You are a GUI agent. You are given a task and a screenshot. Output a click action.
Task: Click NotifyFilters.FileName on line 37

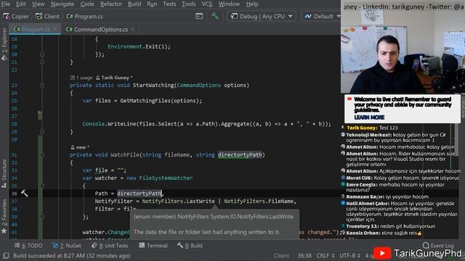pyautogui.click(x=259, y=202)
